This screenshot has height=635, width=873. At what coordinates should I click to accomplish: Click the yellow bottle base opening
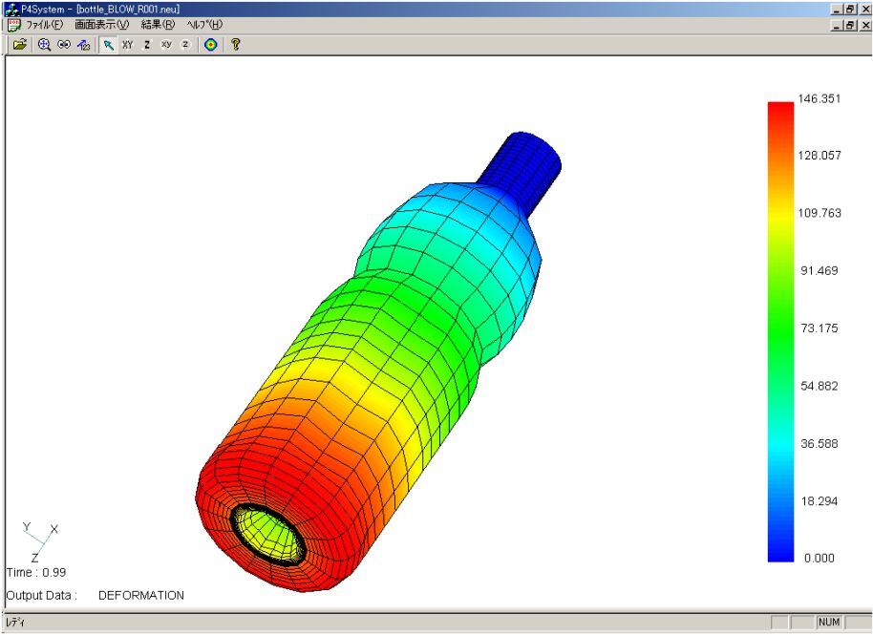269,535
